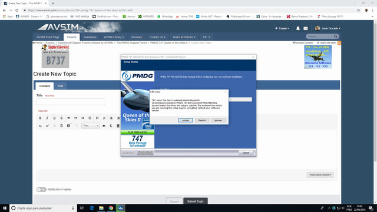Image resolution: width=377 pixels, height=212 pixels.
Task: Preview the post with the eye icon
Action: [x=104, y=125]
